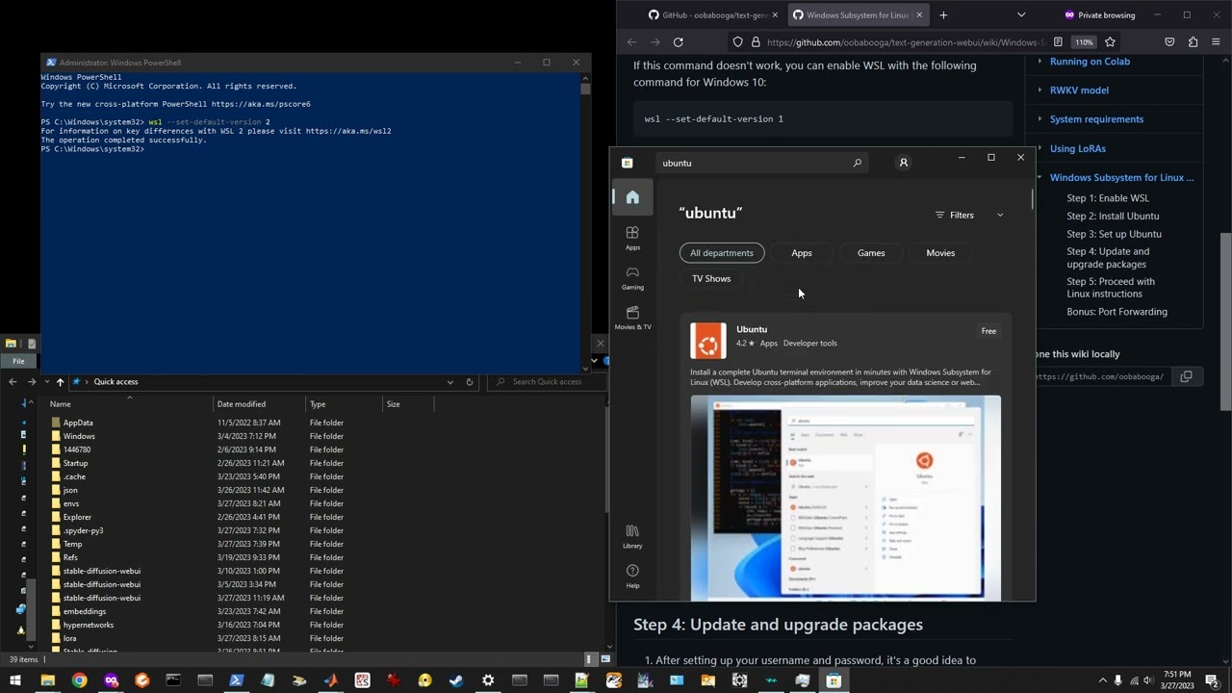Image resolution: width=1232 pixels, height=693 pixels.
Task: Open Movies & TV in Store sidebar
Action: tap(632, 318)
